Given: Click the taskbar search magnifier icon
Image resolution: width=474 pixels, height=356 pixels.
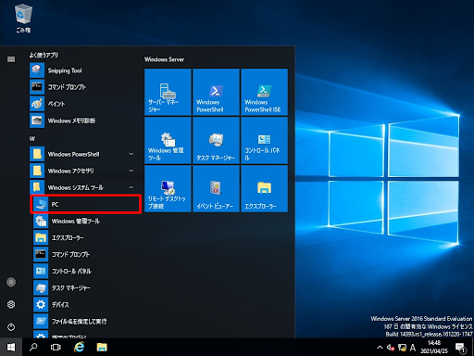Looking at the screenshot, I should coord(33,348).
